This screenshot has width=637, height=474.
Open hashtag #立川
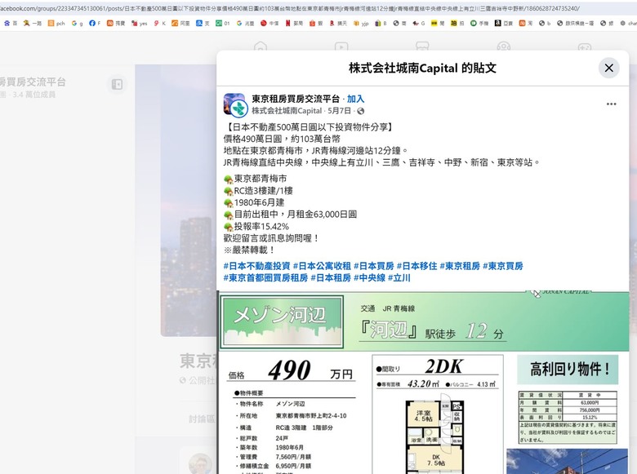point(399,278)
